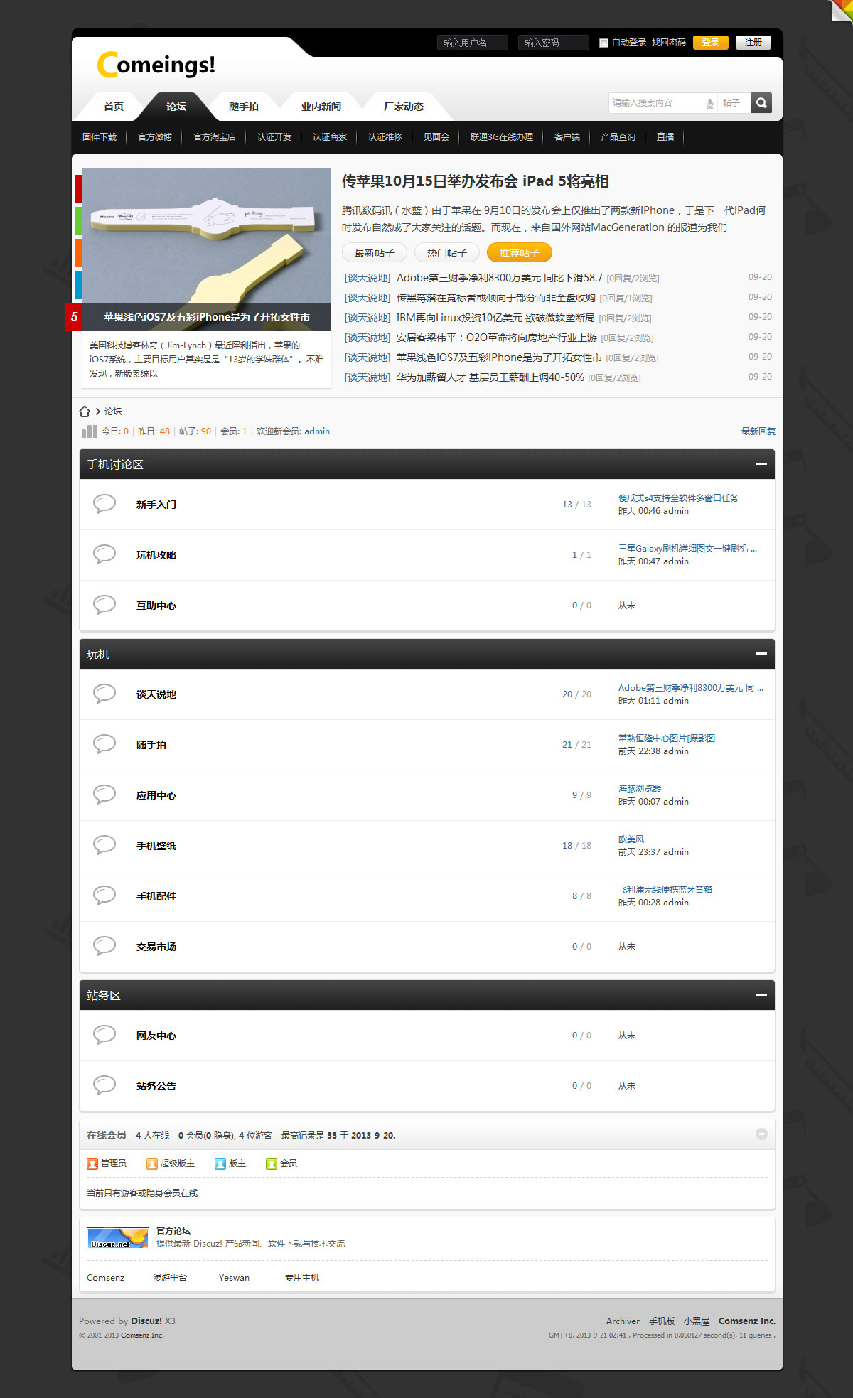Open the 手机壁纸 forum

156,846
